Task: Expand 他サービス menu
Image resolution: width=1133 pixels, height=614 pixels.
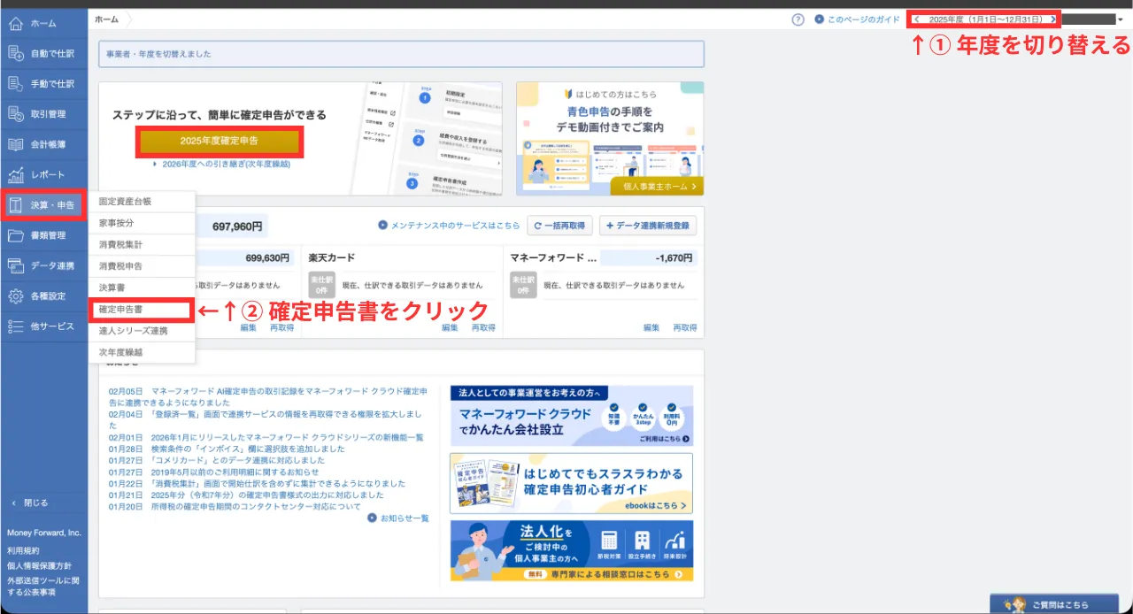Action: point(44,326)
